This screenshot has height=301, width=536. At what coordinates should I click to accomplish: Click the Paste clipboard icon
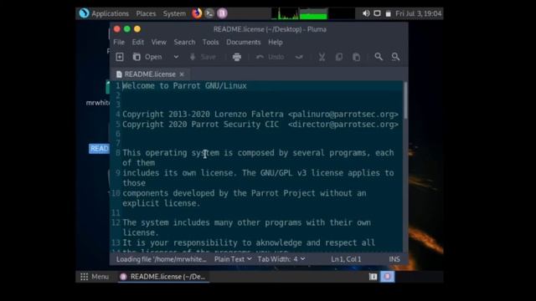(x=356, y=57)
